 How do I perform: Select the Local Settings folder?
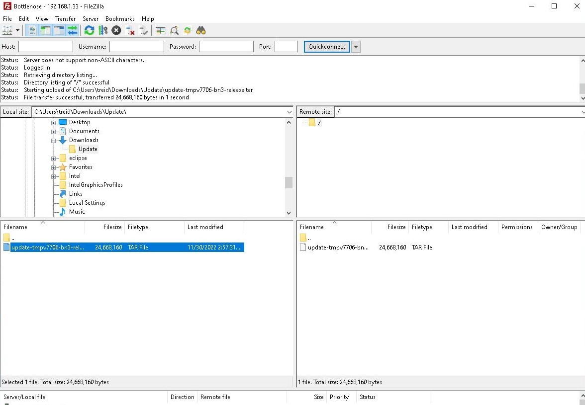[x=87, y=203]
